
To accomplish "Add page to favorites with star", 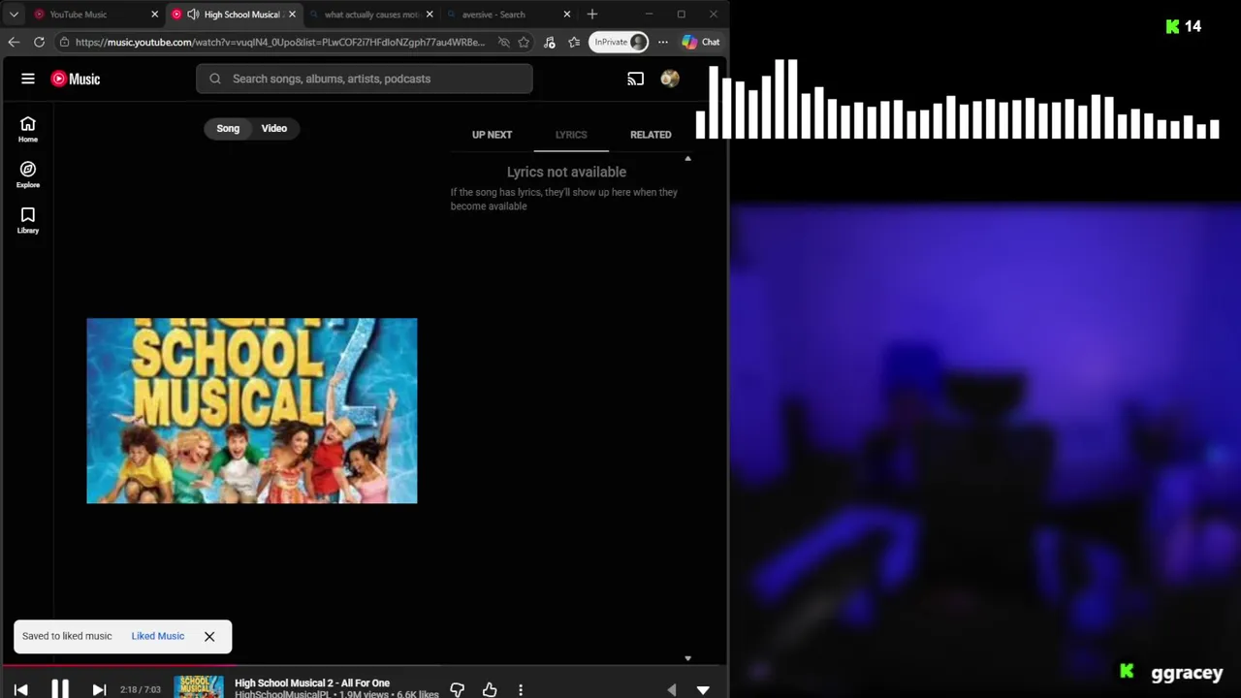I will tap(524, 42).
